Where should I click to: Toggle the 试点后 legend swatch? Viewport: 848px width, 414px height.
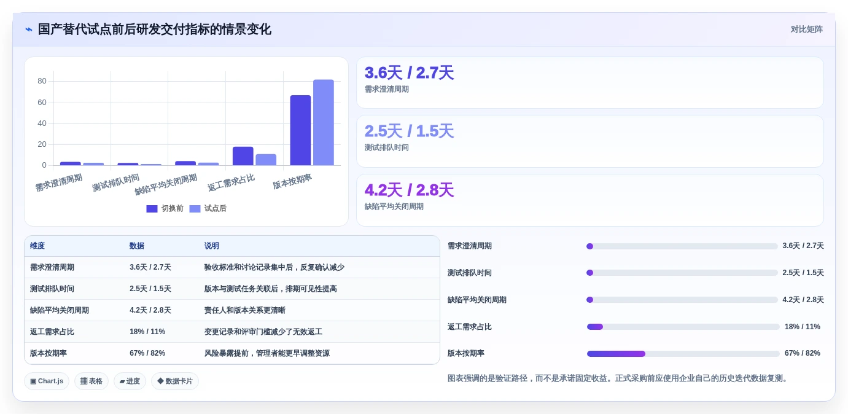pos(195,209)
